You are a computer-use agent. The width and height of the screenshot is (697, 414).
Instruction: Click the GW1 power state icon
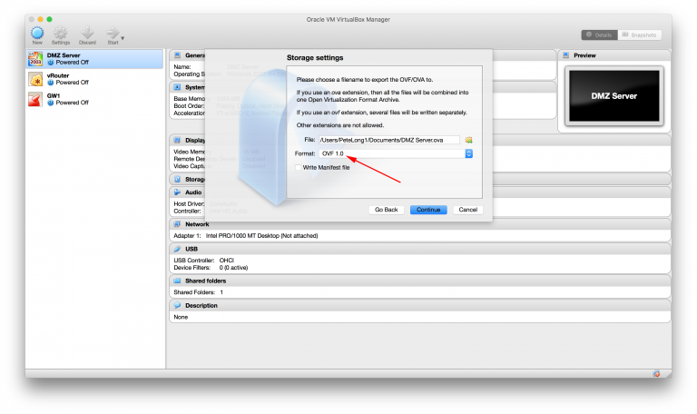(51, 103)
